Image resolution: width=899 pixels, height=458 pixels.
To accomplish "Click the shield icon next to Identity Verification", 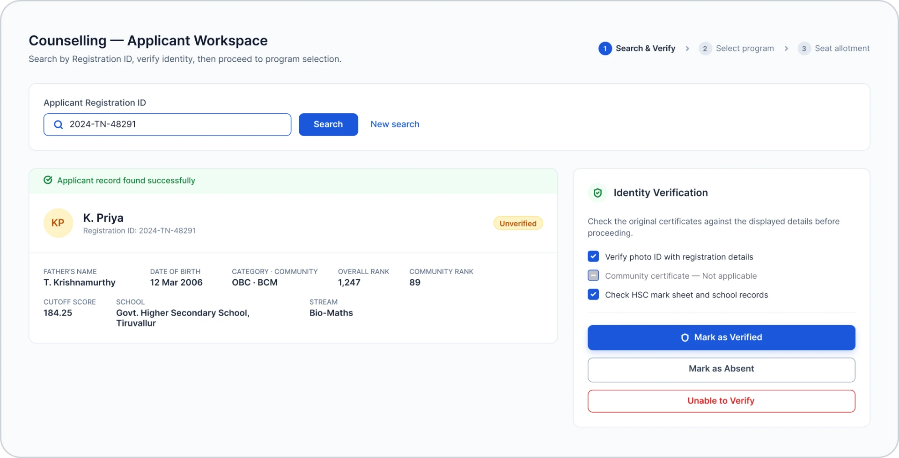I will click(x=597, y=193).
